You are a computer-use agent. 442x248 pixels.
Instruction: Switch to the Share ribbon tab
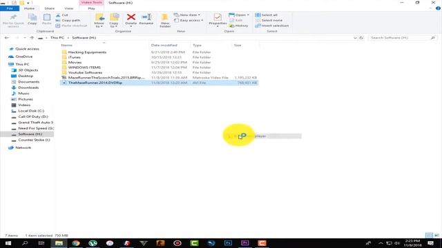[x=49, y=8]
